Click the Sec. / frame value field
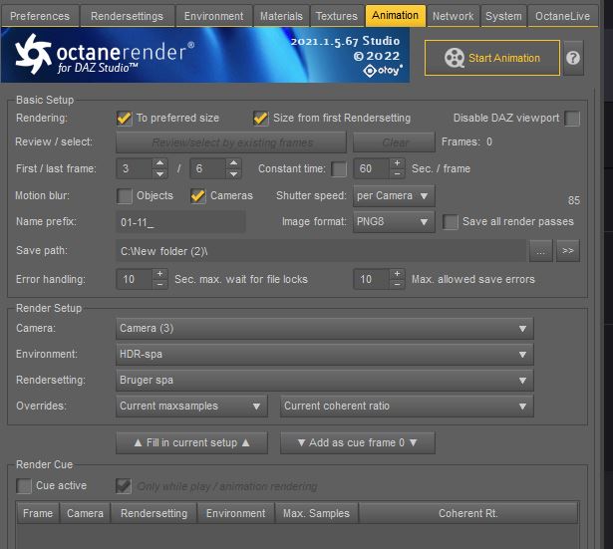 point(372,168)
